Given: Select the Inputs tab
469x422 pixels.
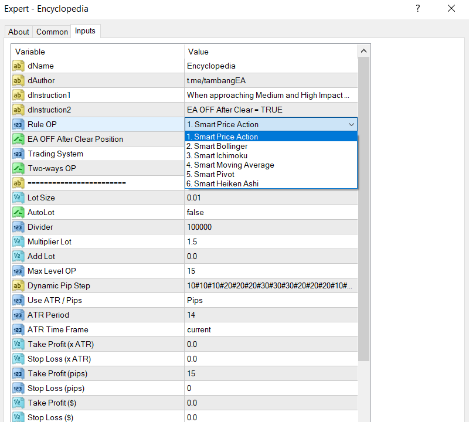Looking at the screenshot, I should [85, 31].
